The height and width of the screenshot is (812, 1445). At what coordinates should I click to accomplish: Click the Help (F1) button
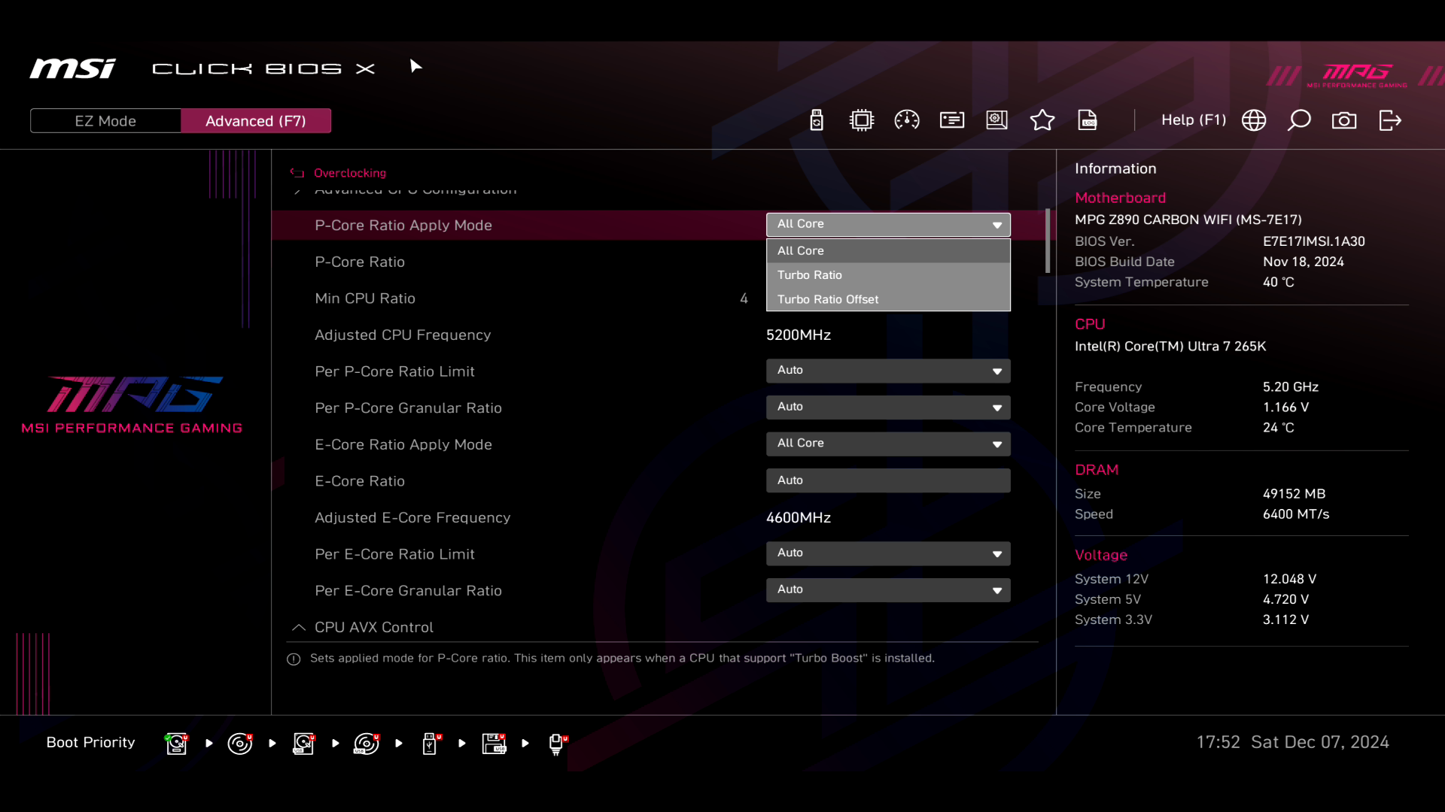(1193, 120)
